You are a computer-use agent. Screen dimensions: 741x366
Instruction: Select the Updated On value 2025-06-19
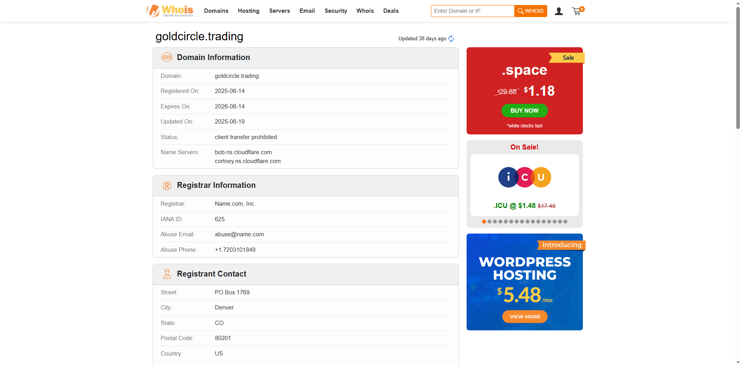coord(230,122)
